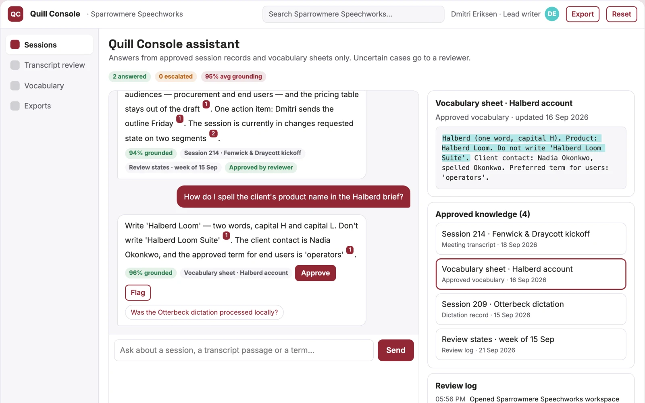This screenshot has height=403, width=645.
Task: Open Session 209 Otterbeck dictation card
Action: 531,309
